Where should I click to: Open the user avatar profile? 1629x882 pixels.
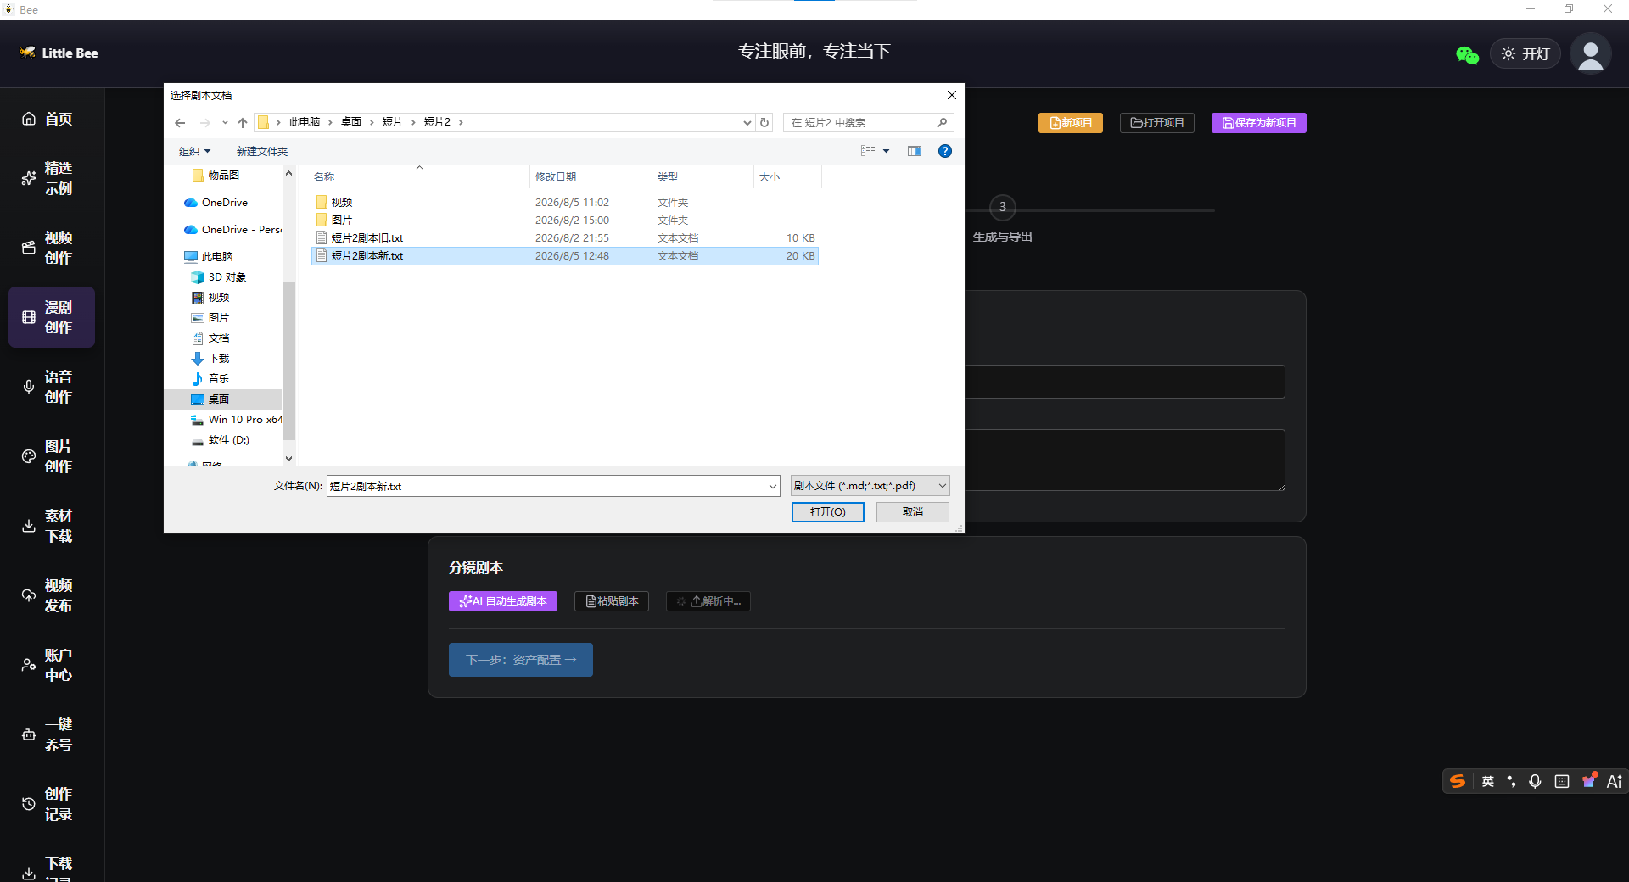pyautogui.click(x=1591, y=53)
